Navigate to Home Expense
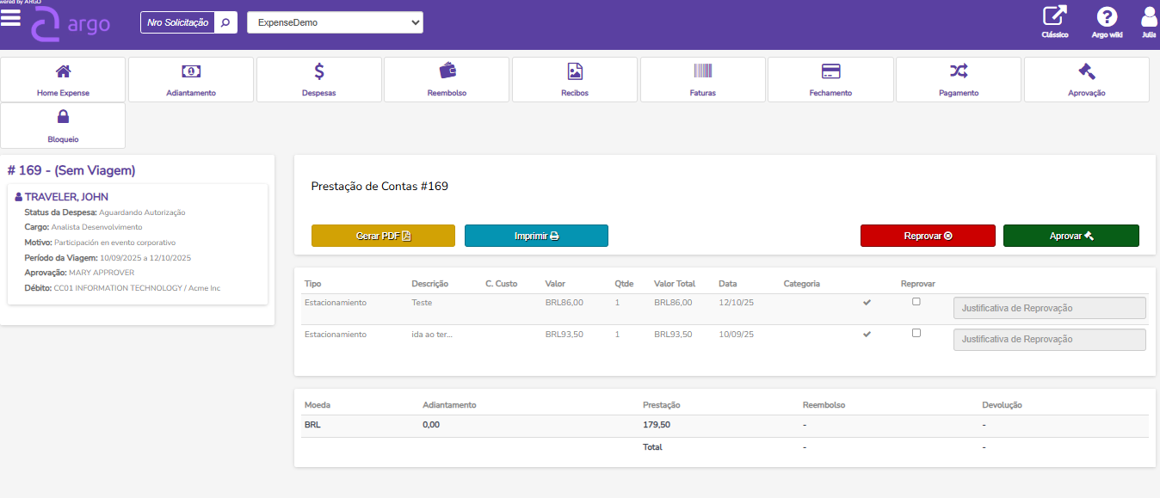1160x498 pixels. point(63,79)
